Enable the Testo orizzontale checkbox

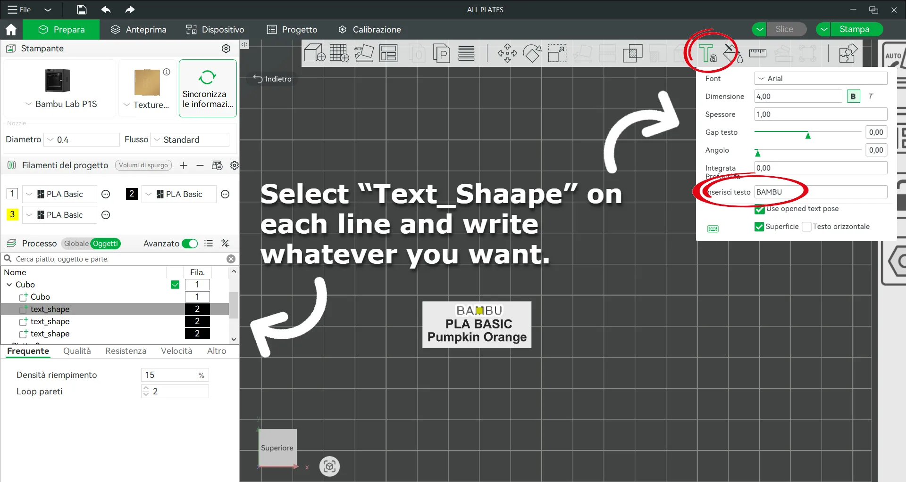807,227
